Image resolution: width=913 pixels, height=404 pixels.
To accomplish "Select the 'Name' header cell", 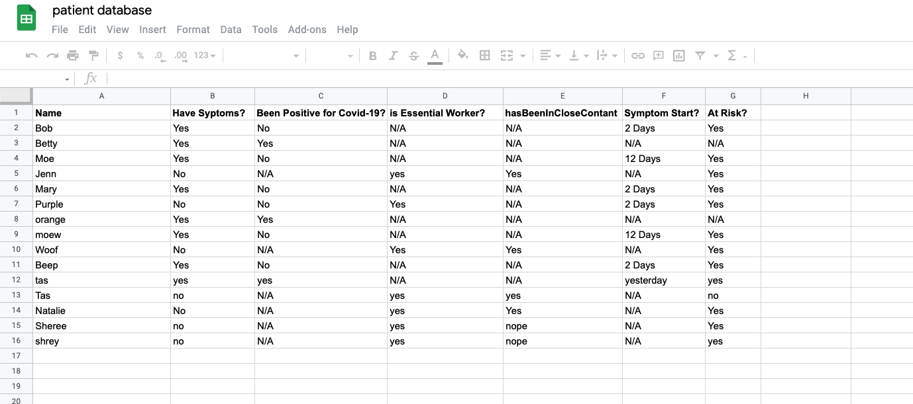I will tap(101, 112).
